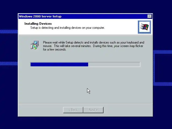This screenshot has height=129, width=172.
Task: Click the 'Setup is detecting and installing devices' text
Action: (67, 28)
